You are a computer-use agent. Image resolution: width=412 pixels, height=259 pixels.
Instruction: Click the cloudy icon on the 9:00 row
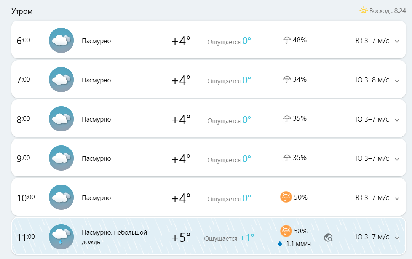pos(61,158)
